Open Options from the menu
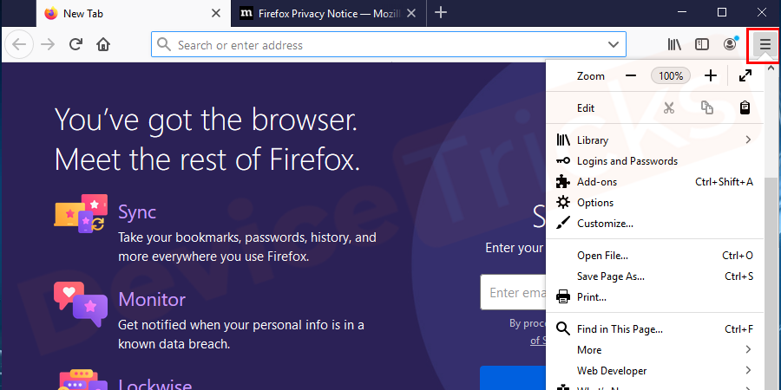 coord(655,203)
